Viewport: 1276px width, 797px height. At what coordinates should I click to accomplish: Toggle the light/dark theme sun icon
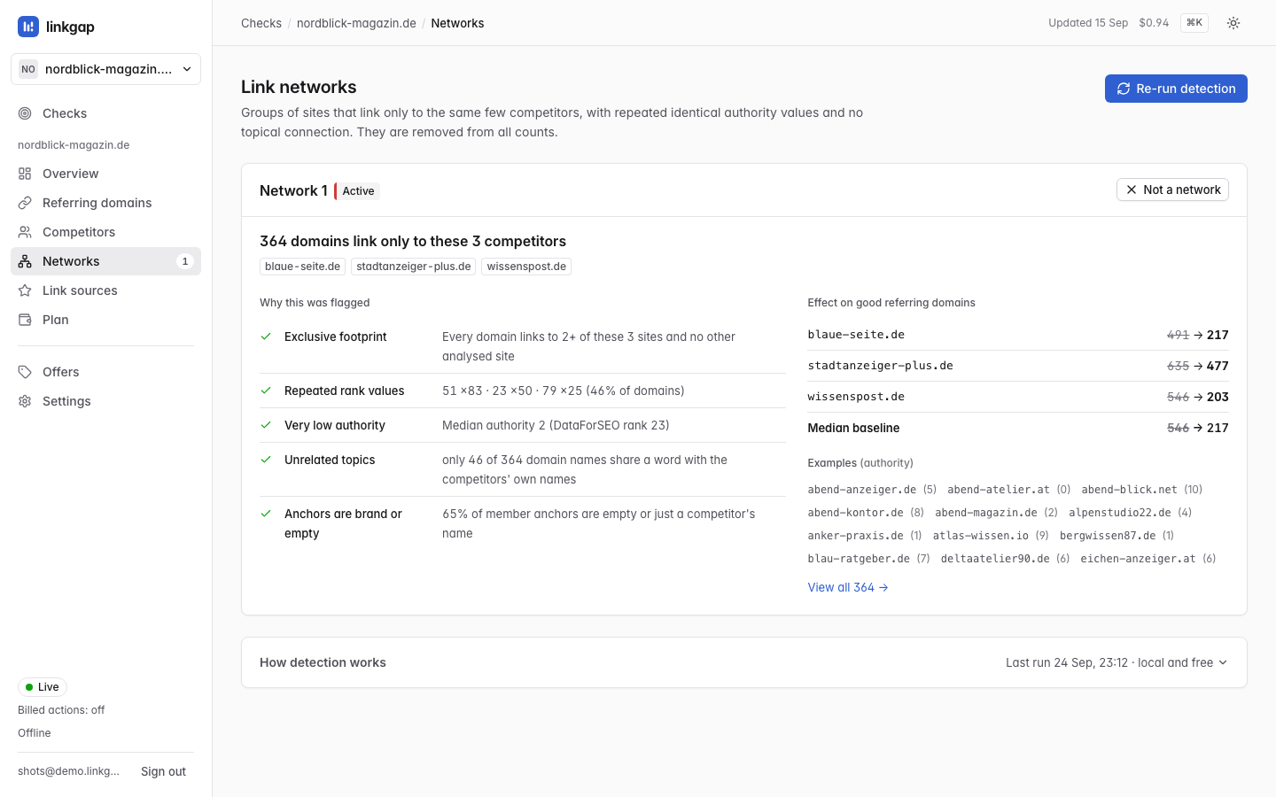1233,23
